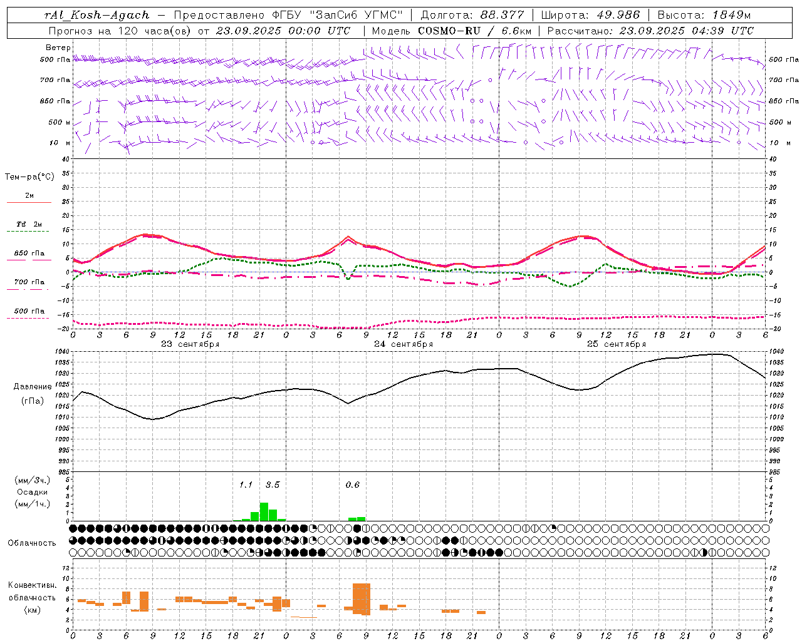Click the 3.5 precipitation amount label
Viewport: 802px width, 641px height.
tap(273, 485)
